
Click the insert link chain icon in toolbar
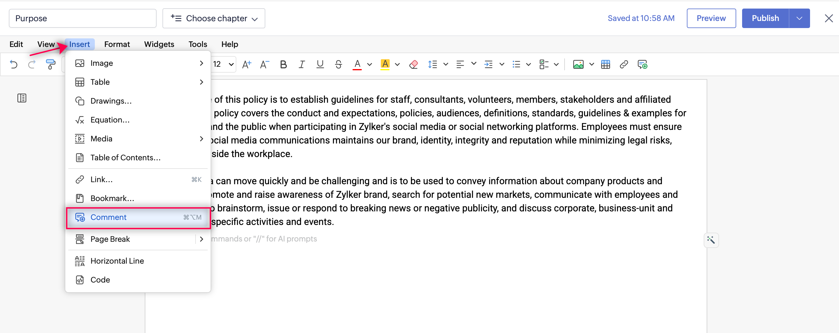[623, 64]
